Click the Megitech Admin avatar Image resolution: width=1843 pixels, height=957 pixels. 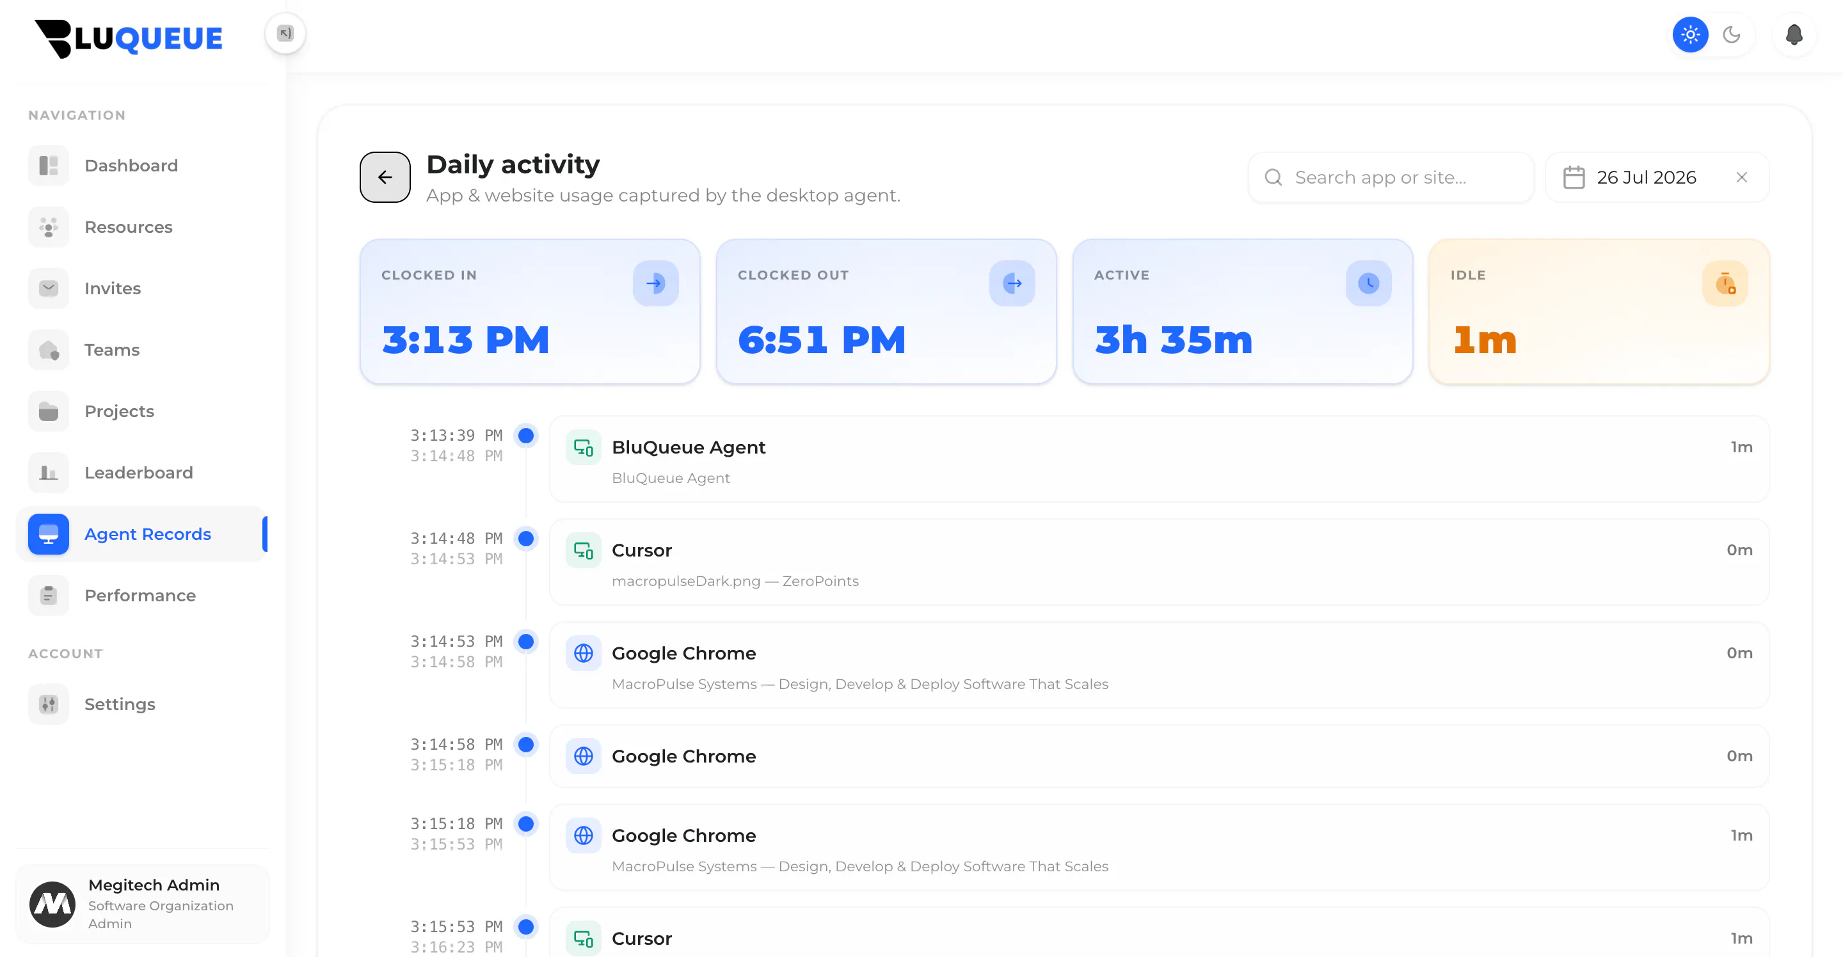pos(52,904)
